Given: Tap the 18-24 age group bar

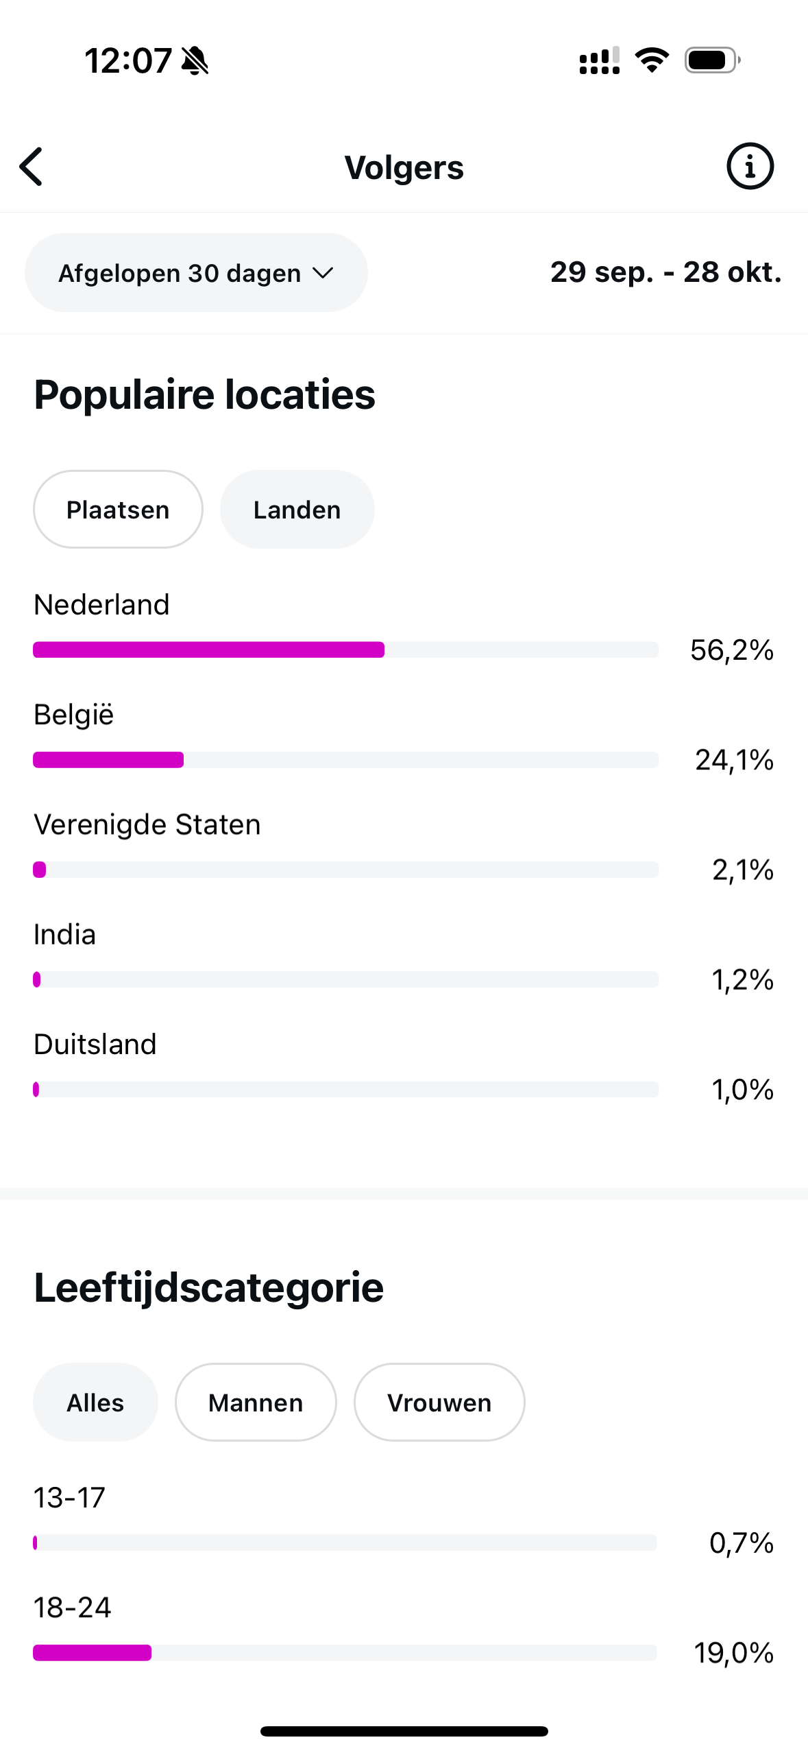Looking at the screenshot, I should (345, 1653).
